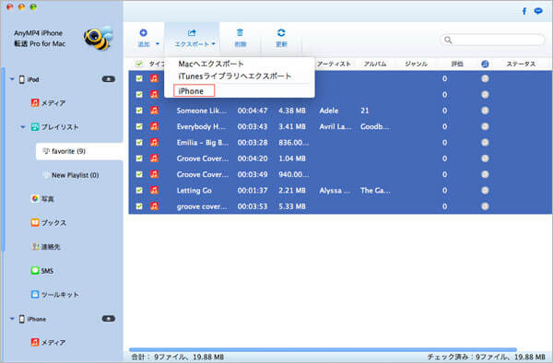
Task: Click the 00:03:28 duration cell
Action: tap(253, 143)
